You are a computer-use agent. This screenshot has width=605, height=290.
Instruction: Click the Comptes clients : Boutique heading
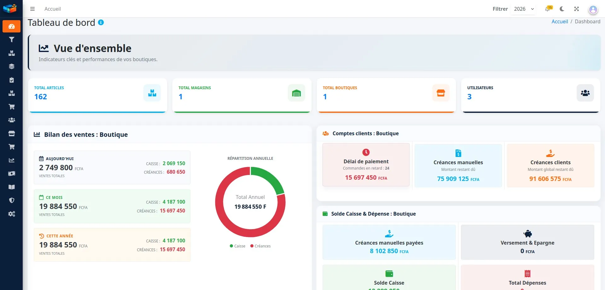point(365,133)
